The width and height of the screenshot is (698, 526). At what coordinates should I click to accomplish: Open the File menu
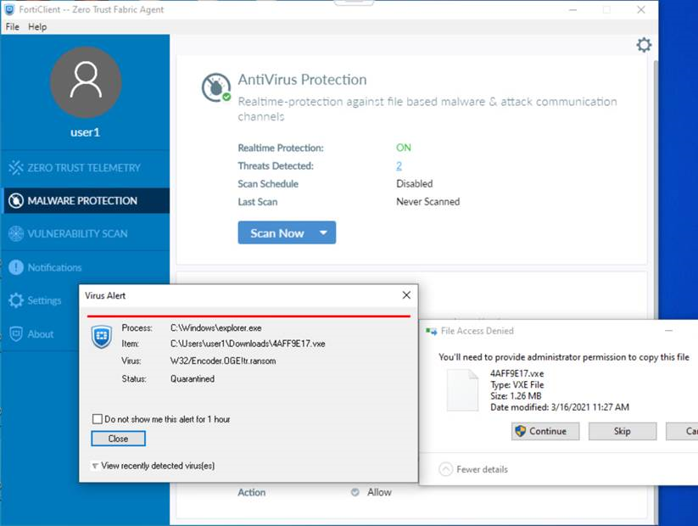click(13, 26)
